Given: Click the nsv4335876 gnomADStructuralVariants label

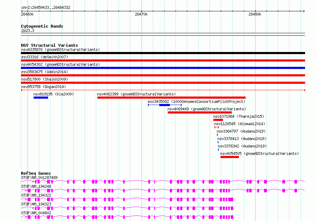Looking at the screenshot, I should pyautogui.click(x=61, y=50).
